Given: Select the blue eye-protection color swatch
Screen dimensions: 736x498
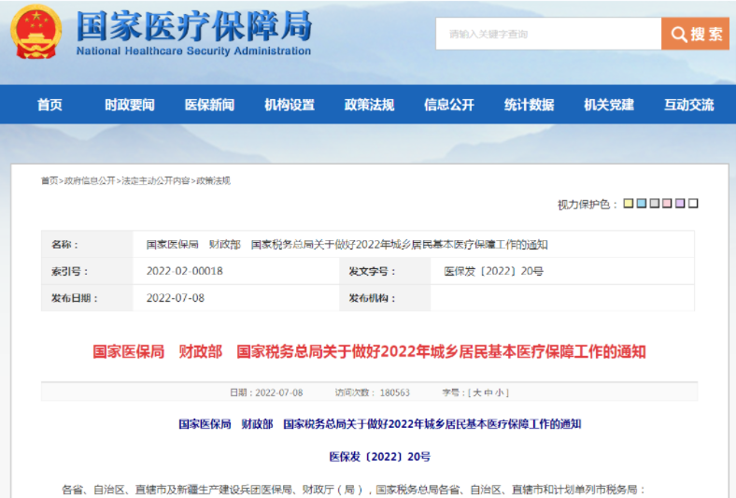Looking at the screenshot, I should [642, 204].
